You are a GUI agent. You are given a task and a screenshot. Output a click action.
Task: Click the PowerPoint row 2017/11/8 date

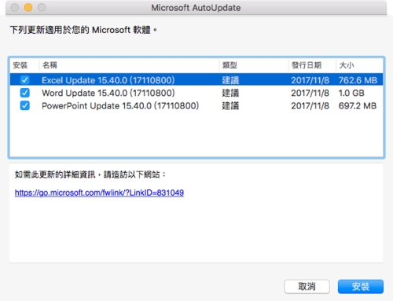pos(310,106)
